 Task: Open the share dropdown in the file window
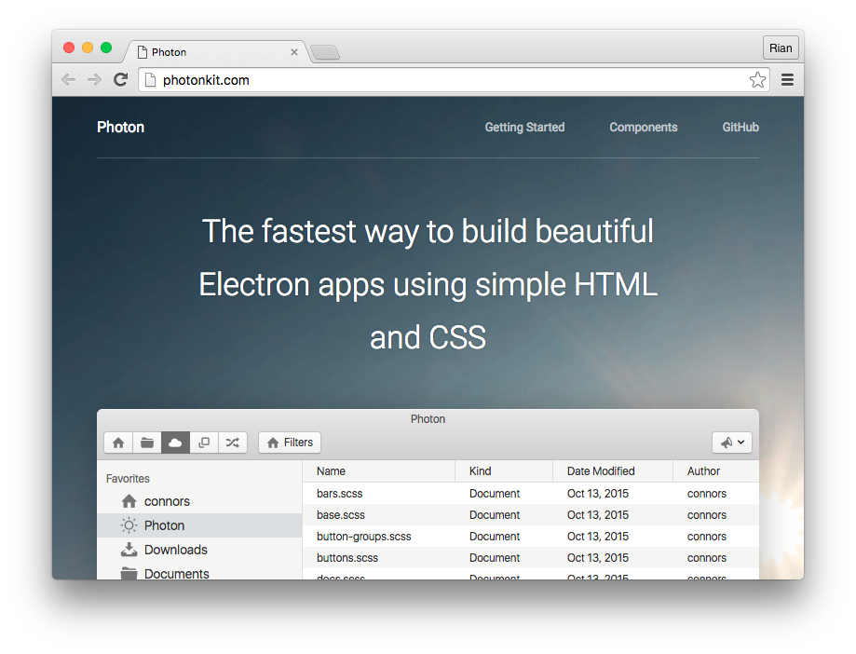732,443
